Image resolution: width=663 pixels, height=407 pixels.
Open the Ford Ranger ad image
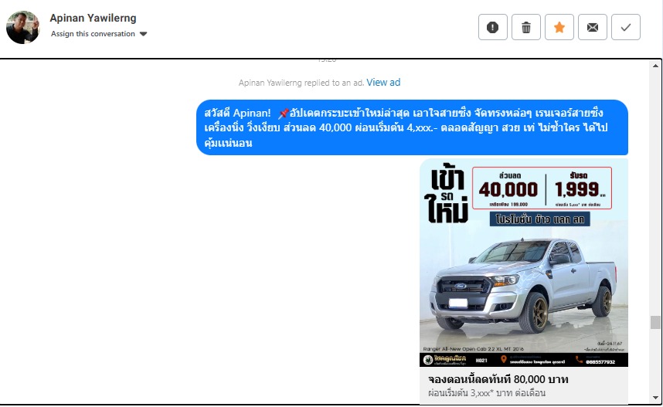pyautogui.click(x=523, y=263)
